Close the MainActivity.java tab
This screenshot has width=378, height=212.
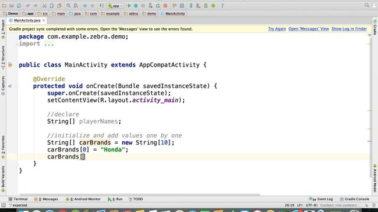coord(44,21)
